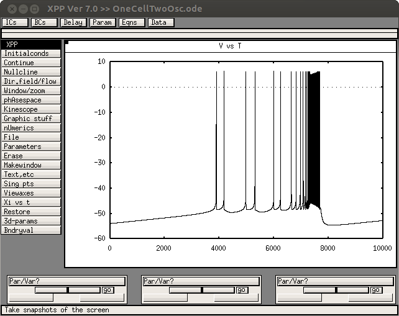The image size is (399, 316).
Task: Select Dir.field/flow menu item
Action: coord(31,81)
